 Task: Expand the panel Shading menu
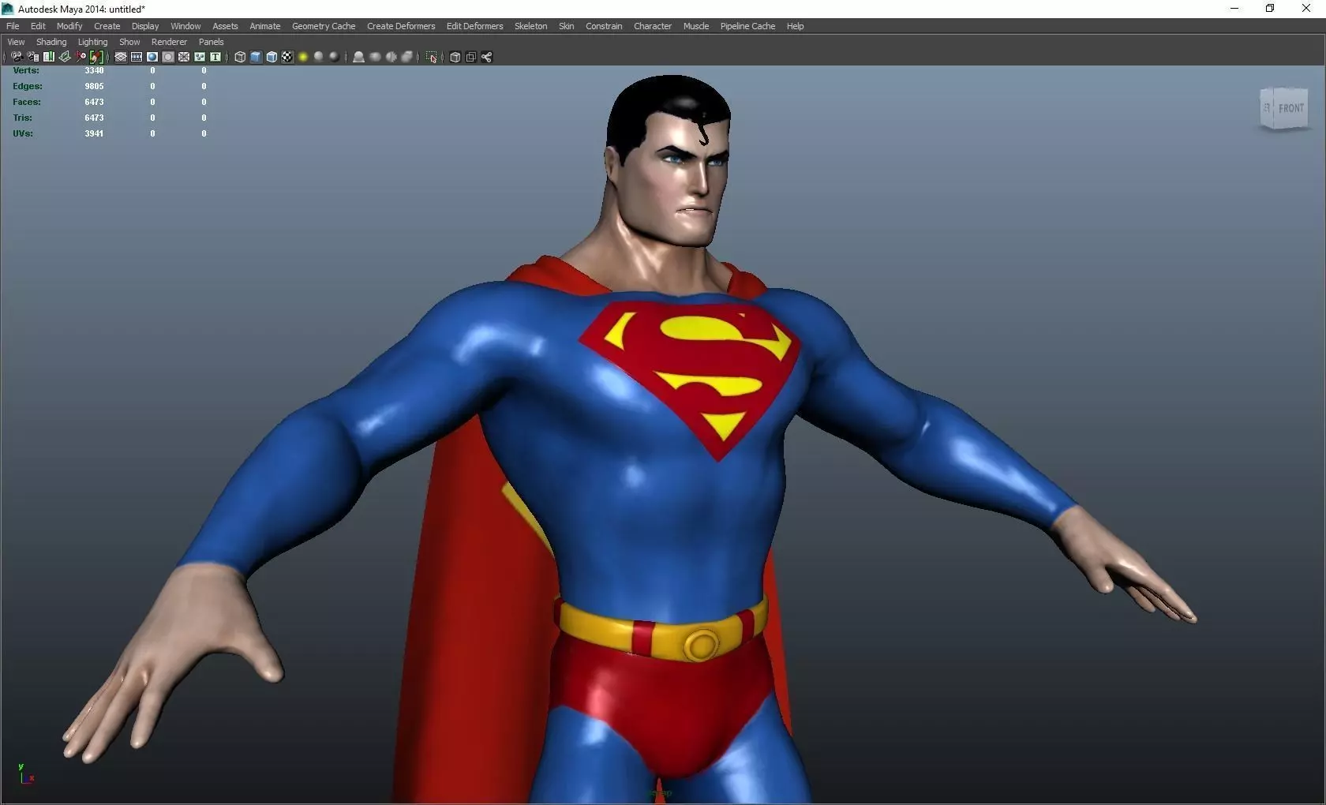click(51, 42)
